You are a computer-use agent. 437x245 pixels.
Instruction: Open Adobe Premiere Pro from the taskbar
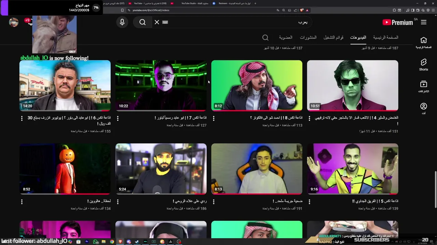87,242
